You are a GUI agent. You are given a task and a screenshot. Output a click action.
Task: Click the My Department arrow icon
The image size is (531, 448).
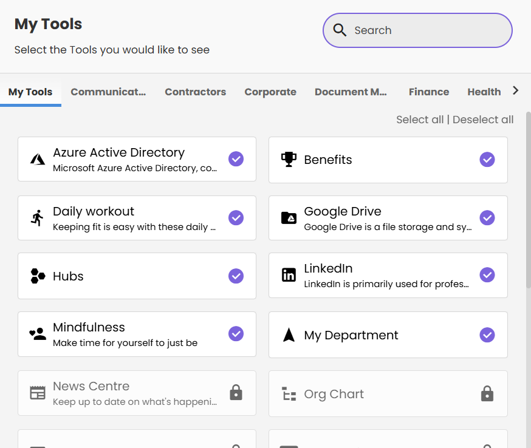pyautogui.click(x=289, y=334)
